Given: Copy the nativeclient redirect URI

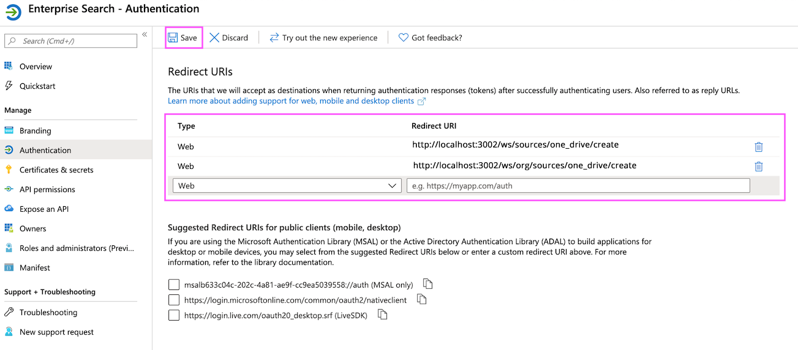Looking at the screenshot, I should pyautogui.click(x=421, y=299).
